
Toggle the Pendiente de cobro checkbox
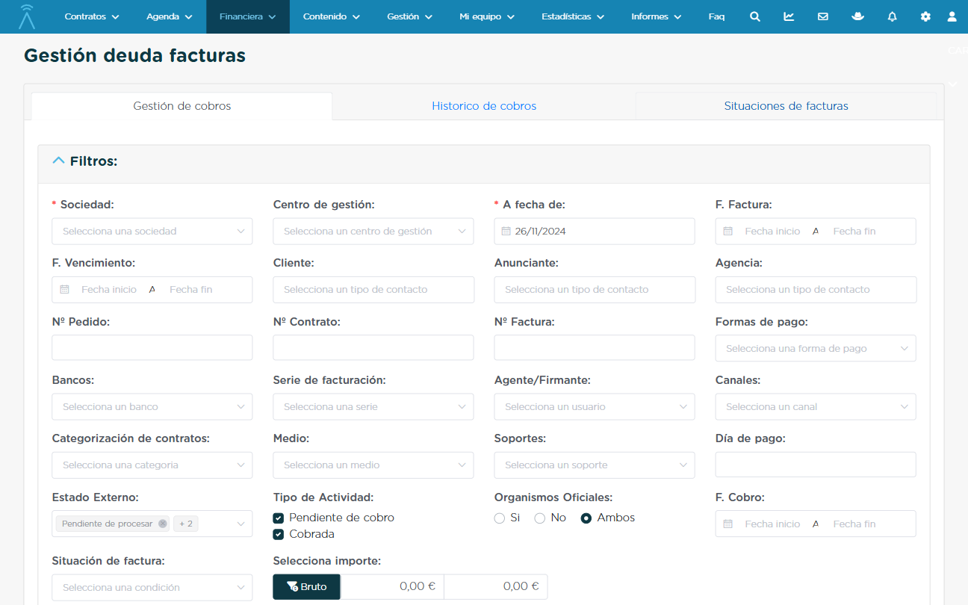(278, 518)
